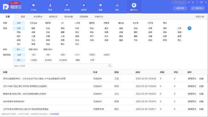Sort by 阅读大到小

[x=48, y=49]
